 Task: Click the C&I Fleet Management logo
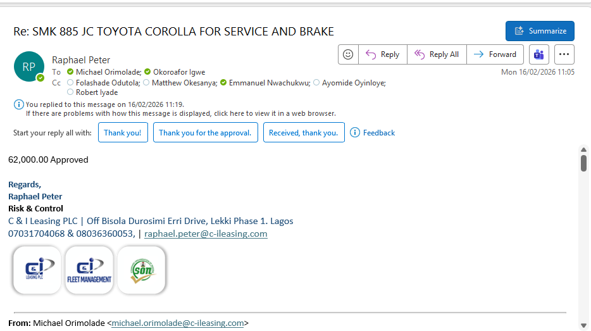89,270
